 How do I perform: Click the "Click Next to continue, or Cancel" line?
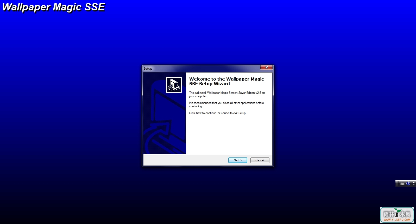coord(218,113)
